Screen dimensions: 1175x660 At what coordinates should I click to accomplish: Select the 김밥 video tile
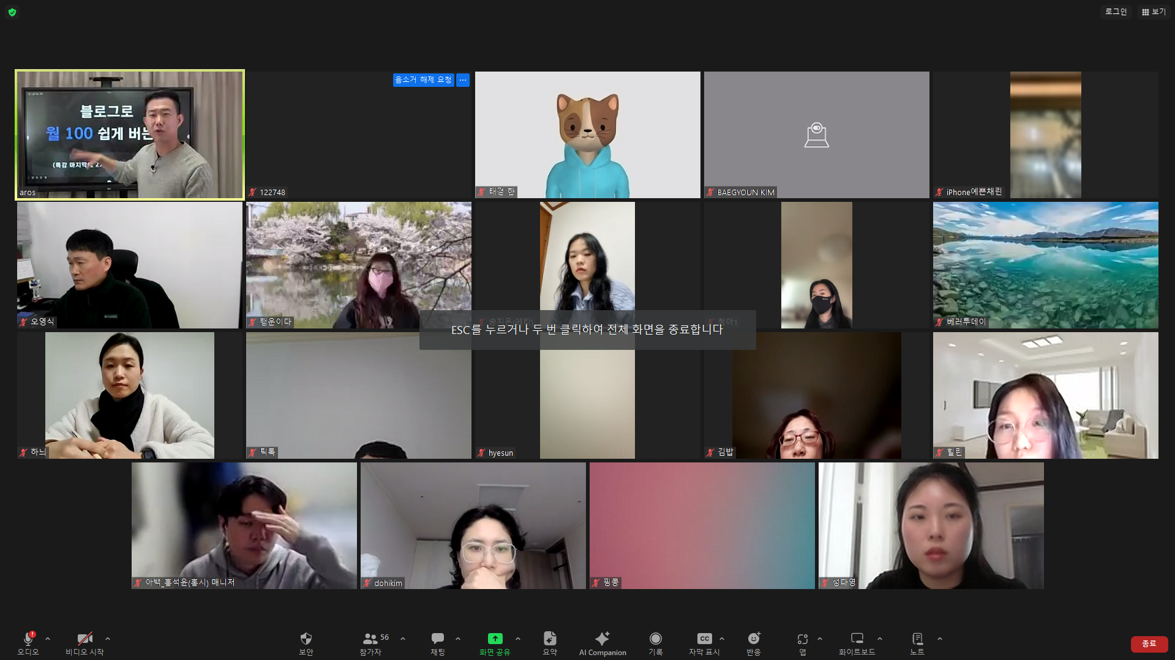[x=817, y=395]
